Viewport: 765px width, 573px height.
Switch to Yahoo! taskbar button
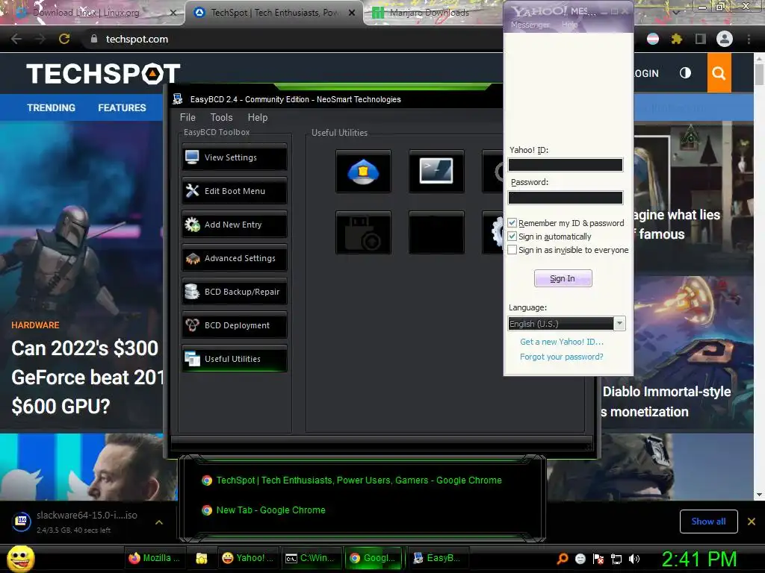point(247,558)
